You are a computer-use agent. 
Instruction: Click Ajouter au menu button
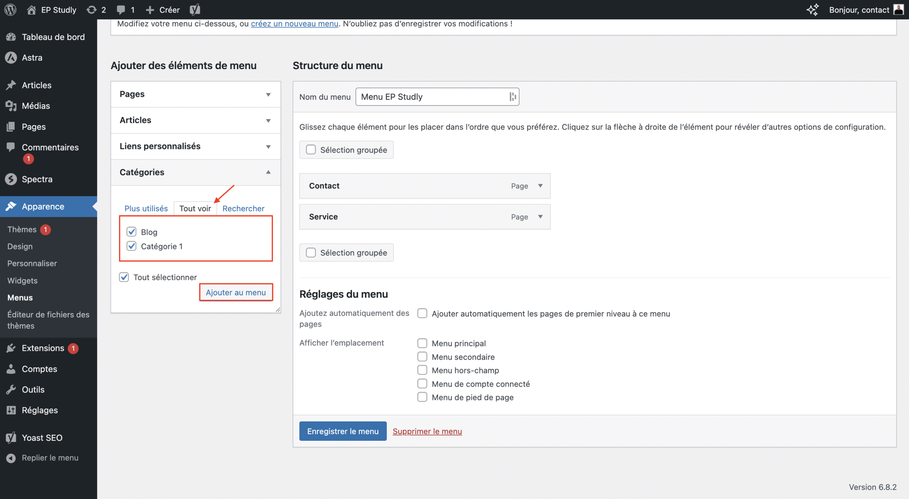(236, 292)
